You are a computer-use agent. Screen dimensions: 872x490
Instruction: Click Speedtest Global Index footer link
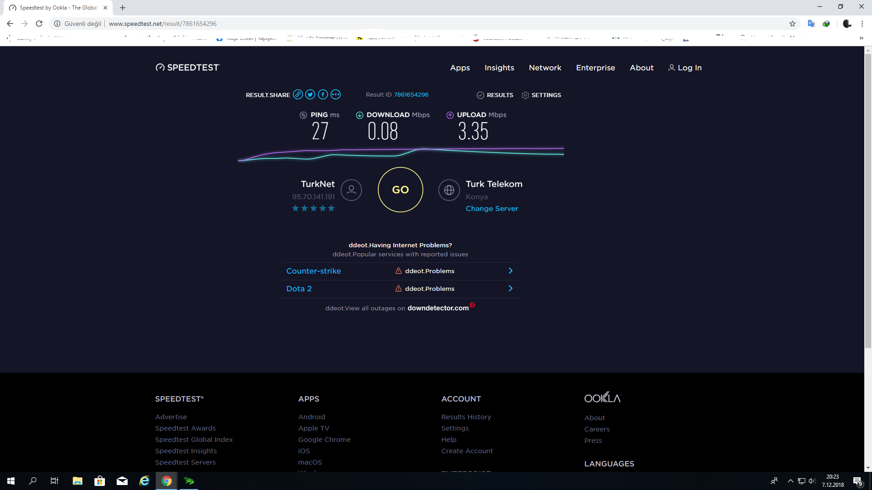[x=194, y=440]
